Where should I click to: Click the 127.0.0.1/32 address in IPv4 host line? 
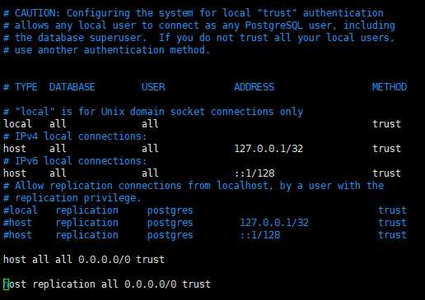(269, 149)
